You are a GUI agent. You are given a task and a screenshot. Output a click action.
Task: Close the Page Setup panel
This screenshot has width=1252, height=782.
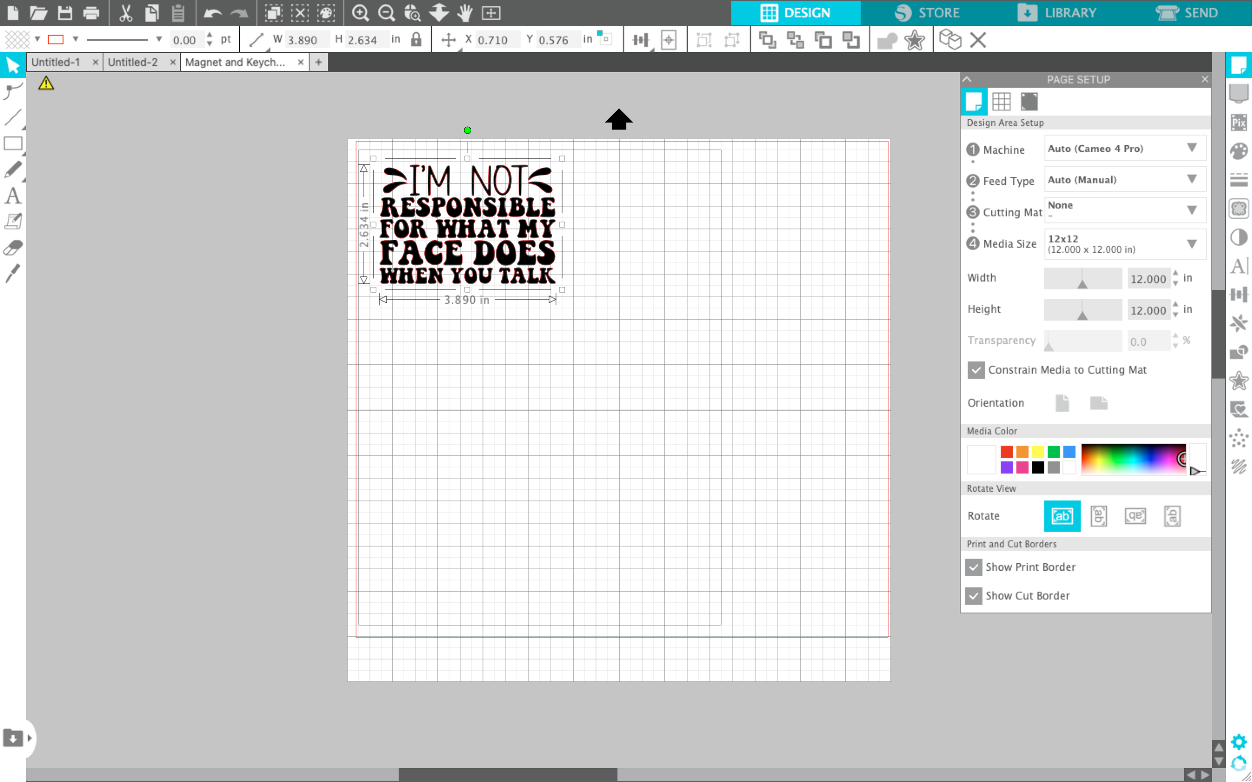pos(1205,79)
